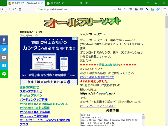Share the page via LINE
Viewport: 168px width, 126px height.
[x=4, y=74]
